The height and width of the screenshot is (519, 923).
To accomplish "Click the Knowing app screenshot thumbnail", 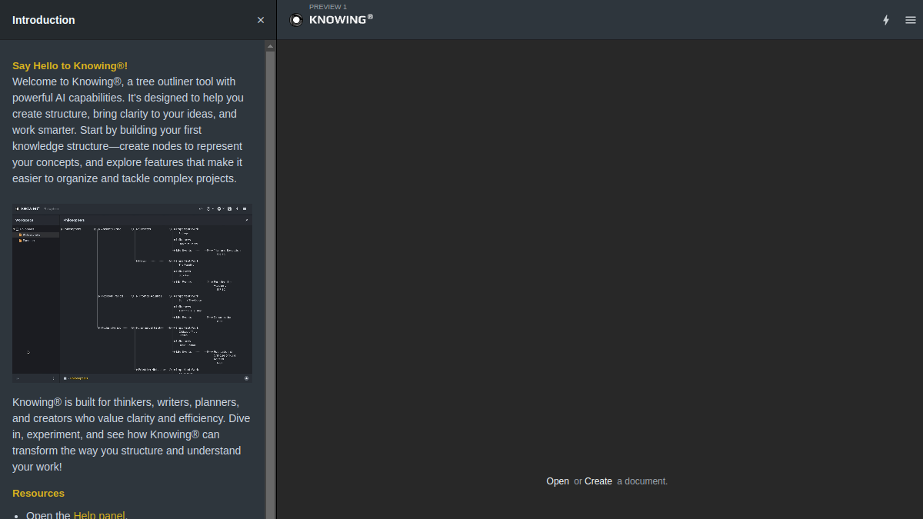I will click(x=132, y=293).
